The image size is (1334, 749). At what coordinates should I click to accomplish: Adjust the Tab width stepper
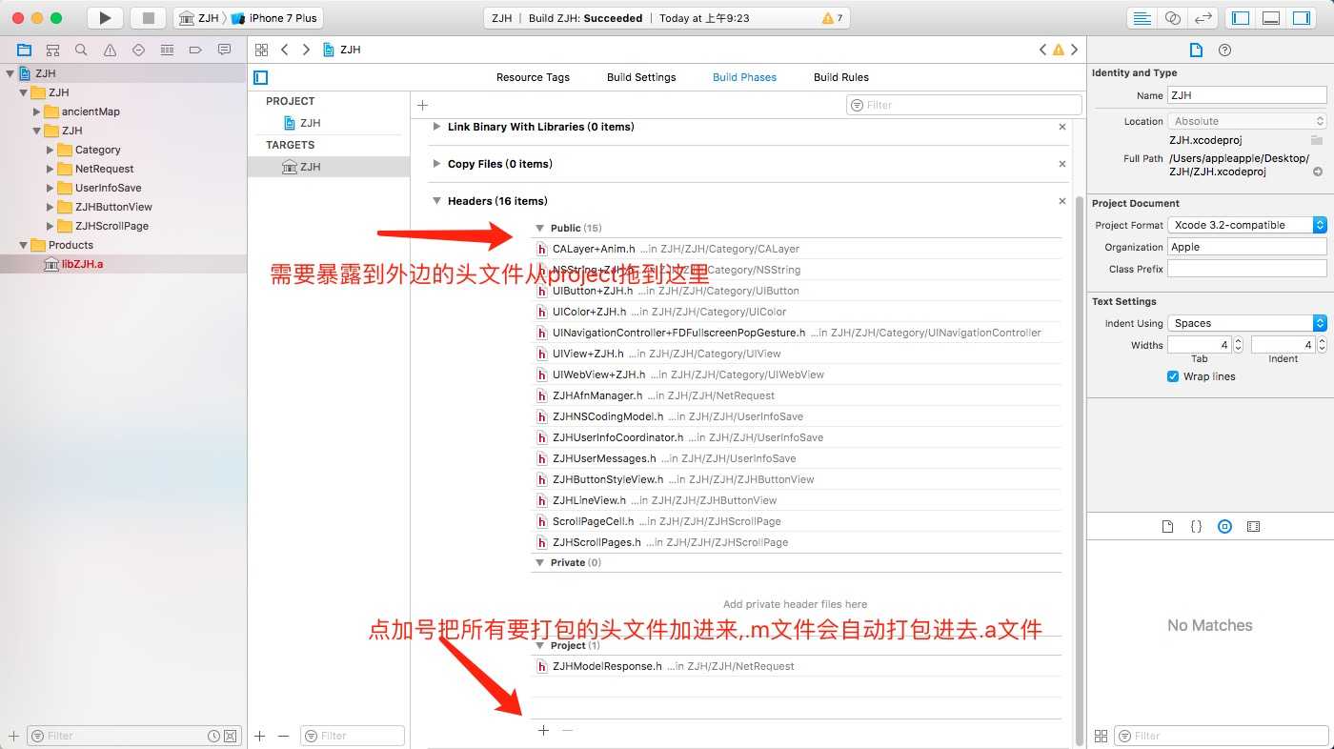1238,345
